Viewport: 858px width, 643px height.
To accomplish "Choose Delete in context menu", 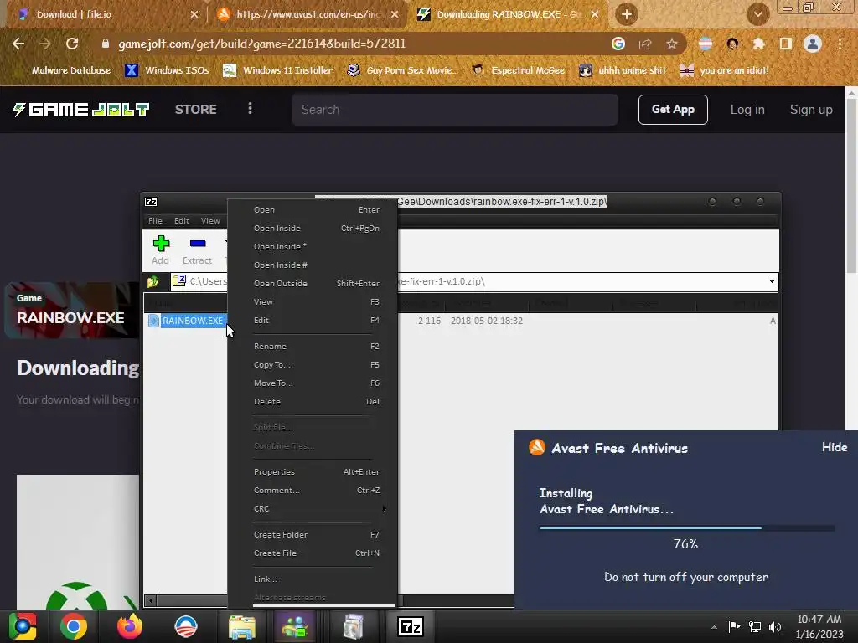I will [x=313, y=401].
